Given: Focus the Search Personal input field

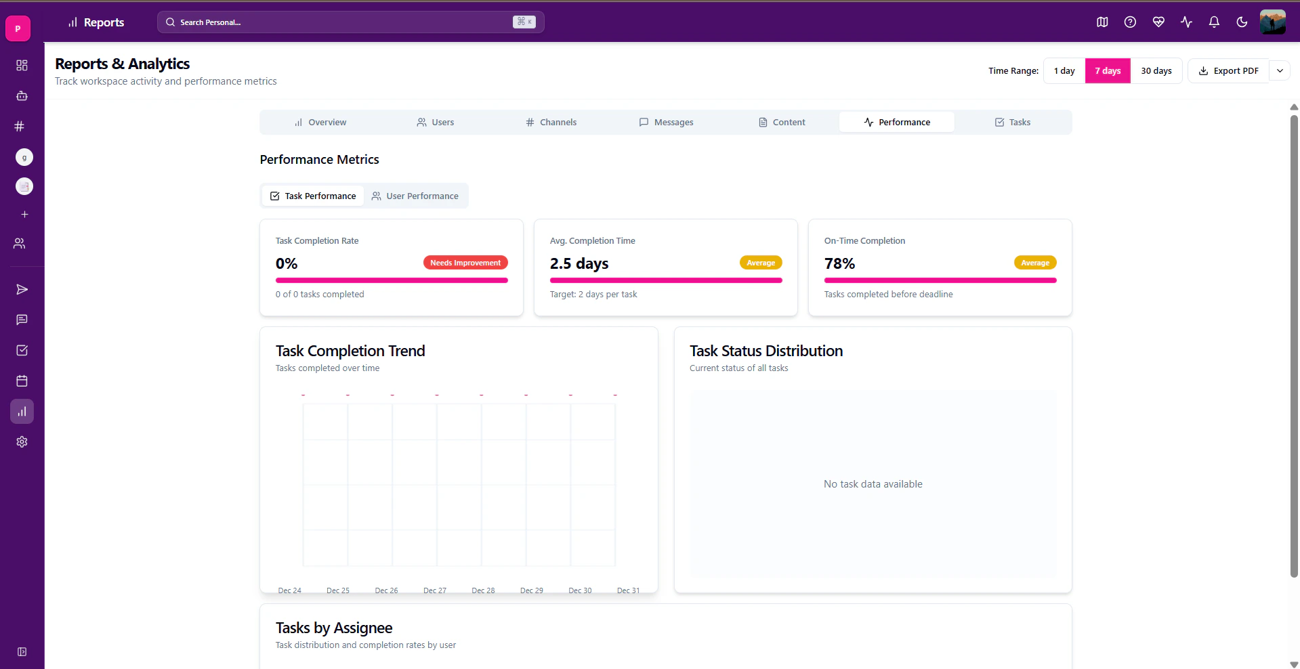Looking at the screenshot, I should coord(350,22).
